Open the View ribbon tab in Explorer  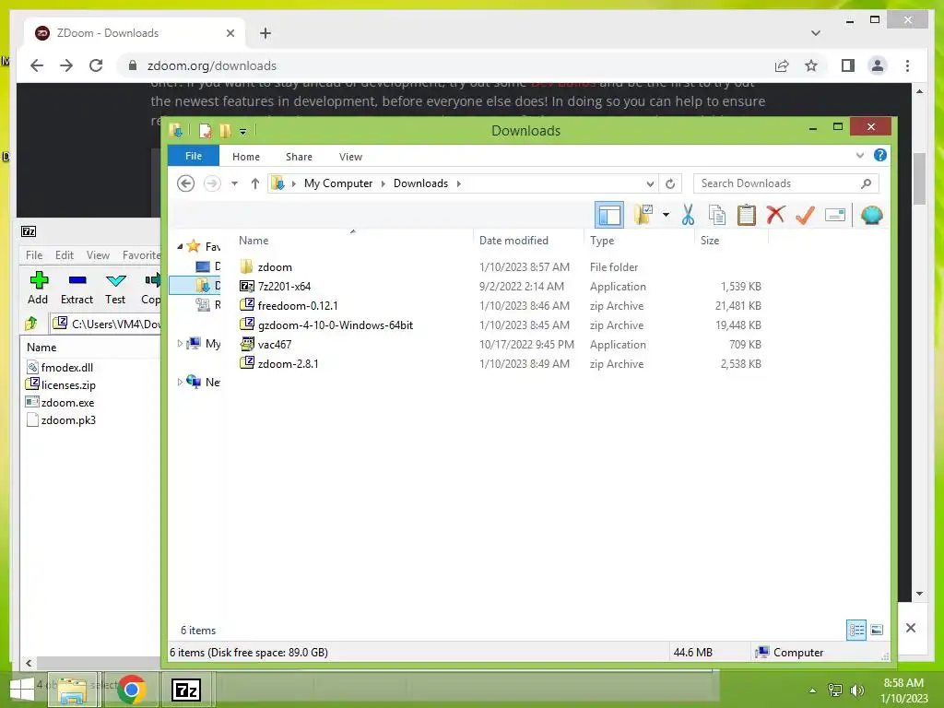350,157
